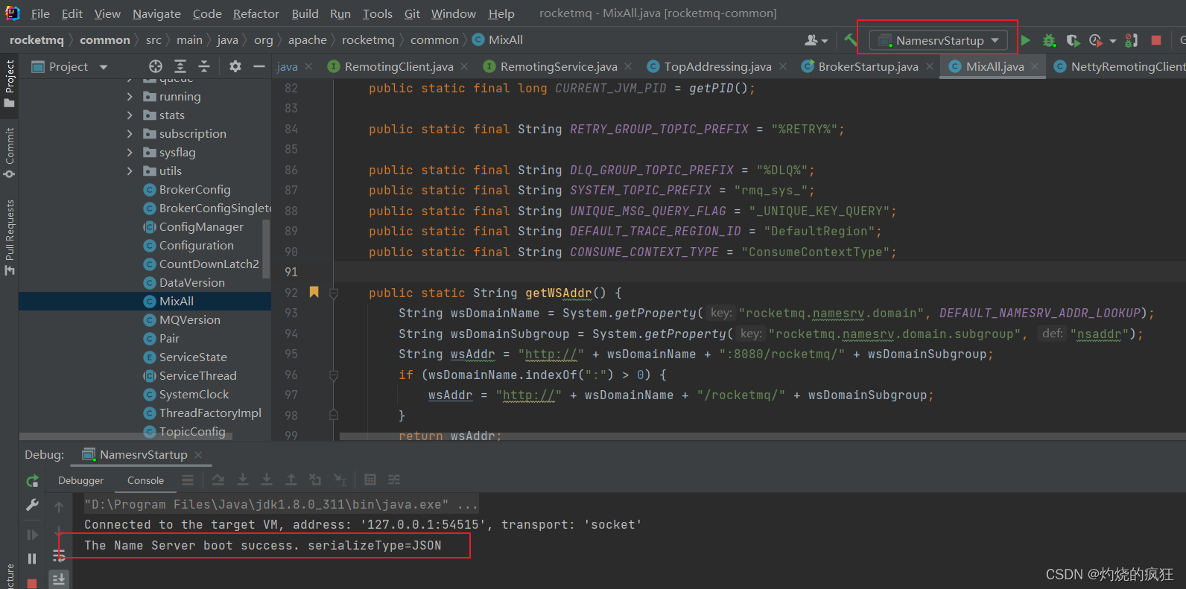Open the Refactor menu
1186x589 pixels.
tap(256, 13)
